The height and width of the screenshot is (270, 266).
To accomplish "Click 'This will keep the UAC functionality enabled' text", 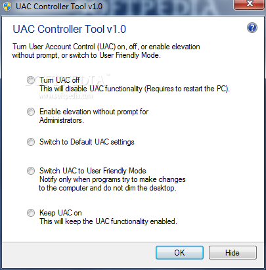I will (x=108, y=221).
